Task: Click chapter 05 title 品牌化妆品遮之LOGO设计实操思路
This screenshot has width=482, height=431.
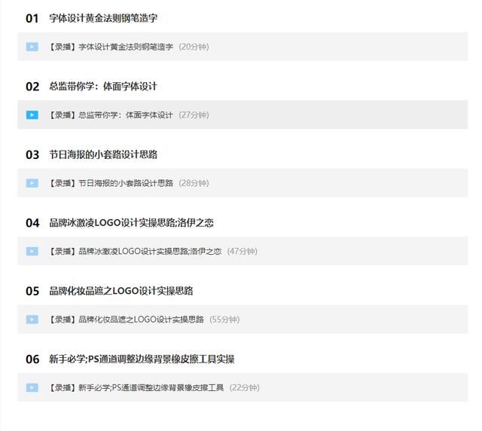Action: [x=121, y=291]
